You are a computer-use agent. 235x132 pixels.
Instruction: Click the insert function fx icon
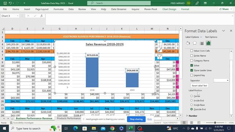[41, 16]
